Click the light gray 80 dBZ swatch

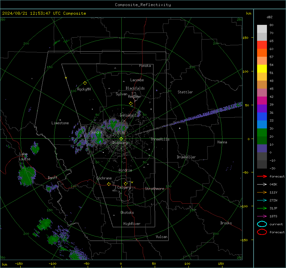click(262, 29)
